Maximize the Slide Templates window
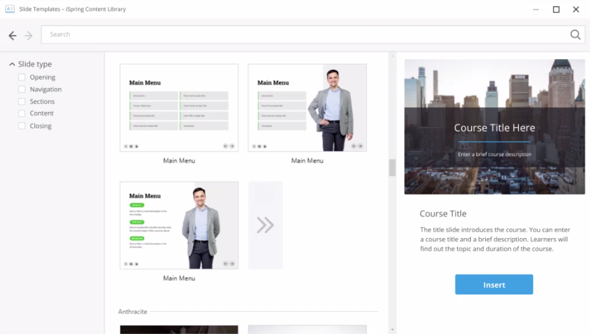Screen dimensions: 590x334 [x=556, y=9]
